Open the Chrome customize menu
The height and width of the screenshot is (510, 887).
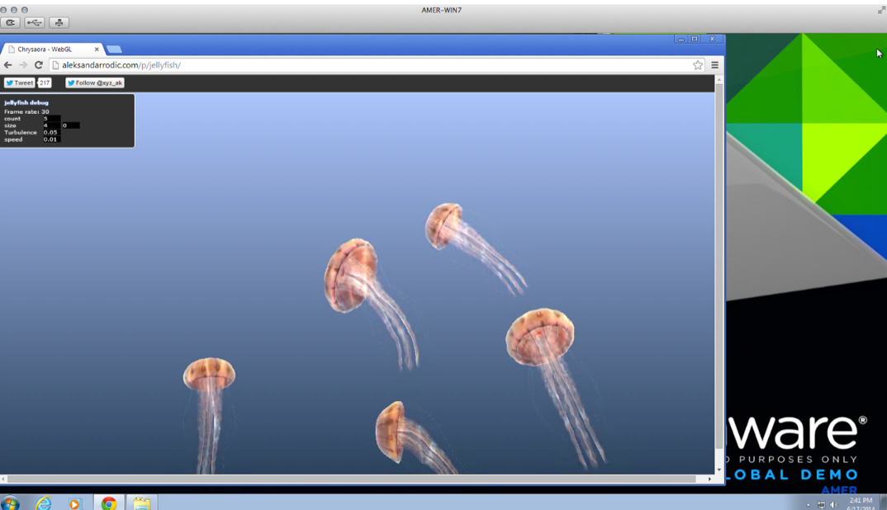(714, 64)
